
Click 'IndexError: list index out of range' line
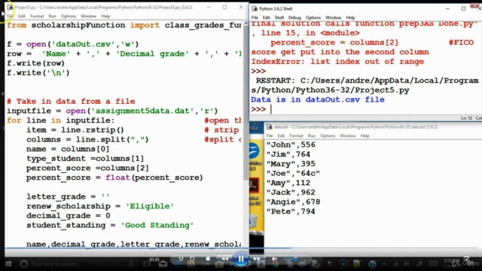tap(337, 62)
